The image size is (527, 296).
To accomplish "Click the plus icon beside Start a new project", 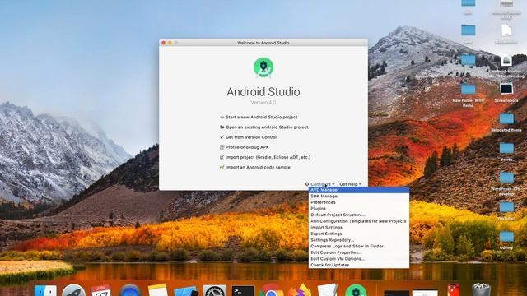I will (222, 117).
